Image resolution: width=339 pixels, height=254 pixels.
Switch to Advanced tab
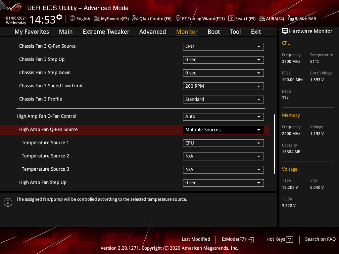tap(152, 32)
